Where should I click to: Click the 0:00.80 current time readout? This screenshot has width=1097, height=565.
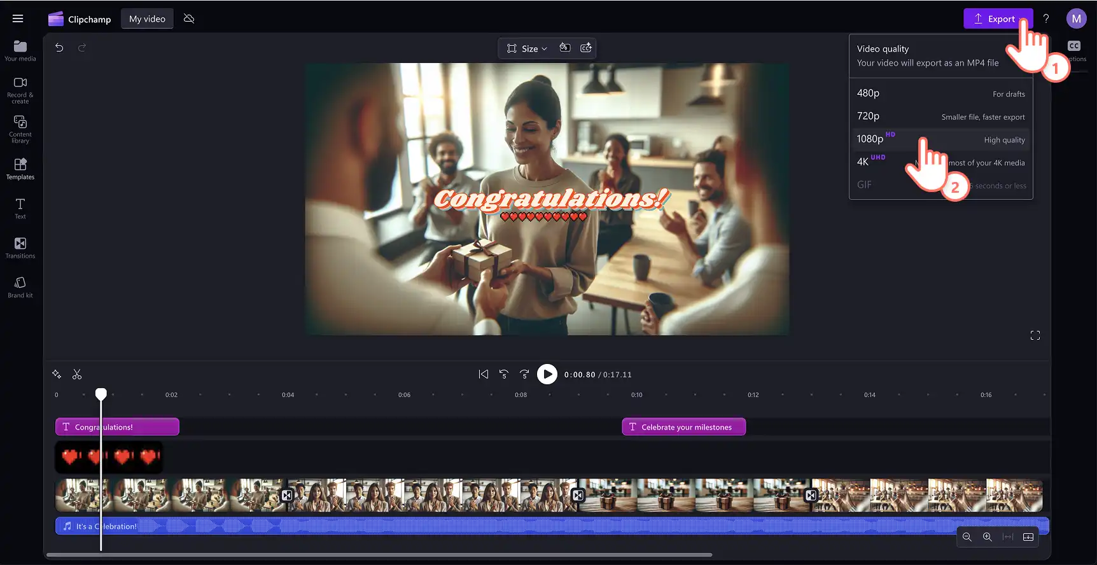[x=580, y=375]
